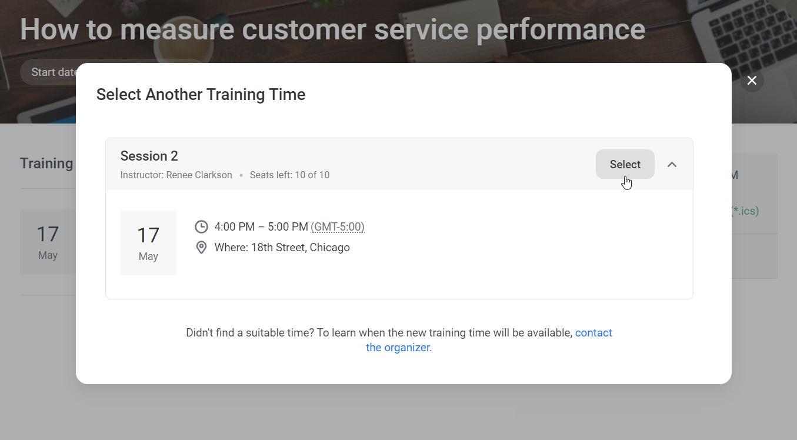This screenshot has height=440, width=797.
Task: Click the page title about customer service performance
Action: [332, 29]
